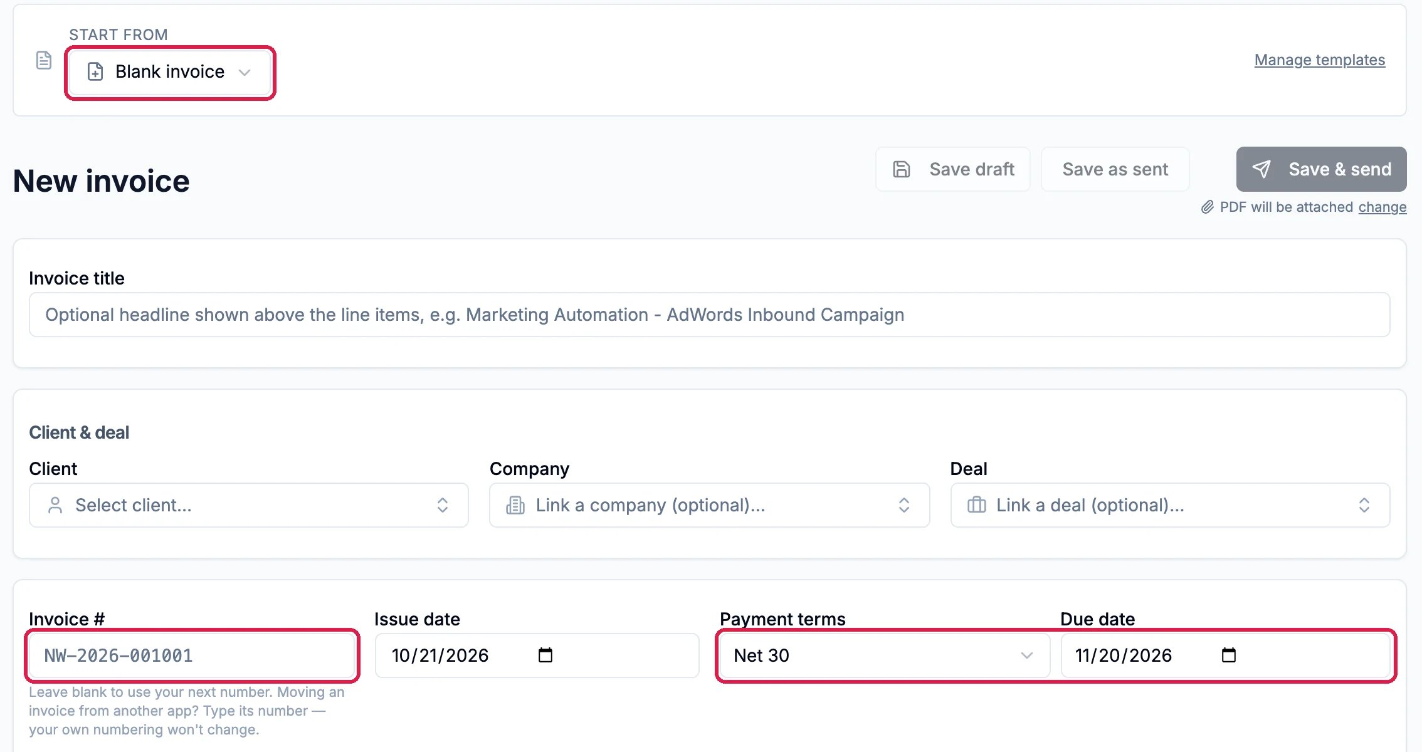This screenshot has width=1422, height=752.
Task: Focus the Invoice title input field
Action: click(x=710, y=315)
